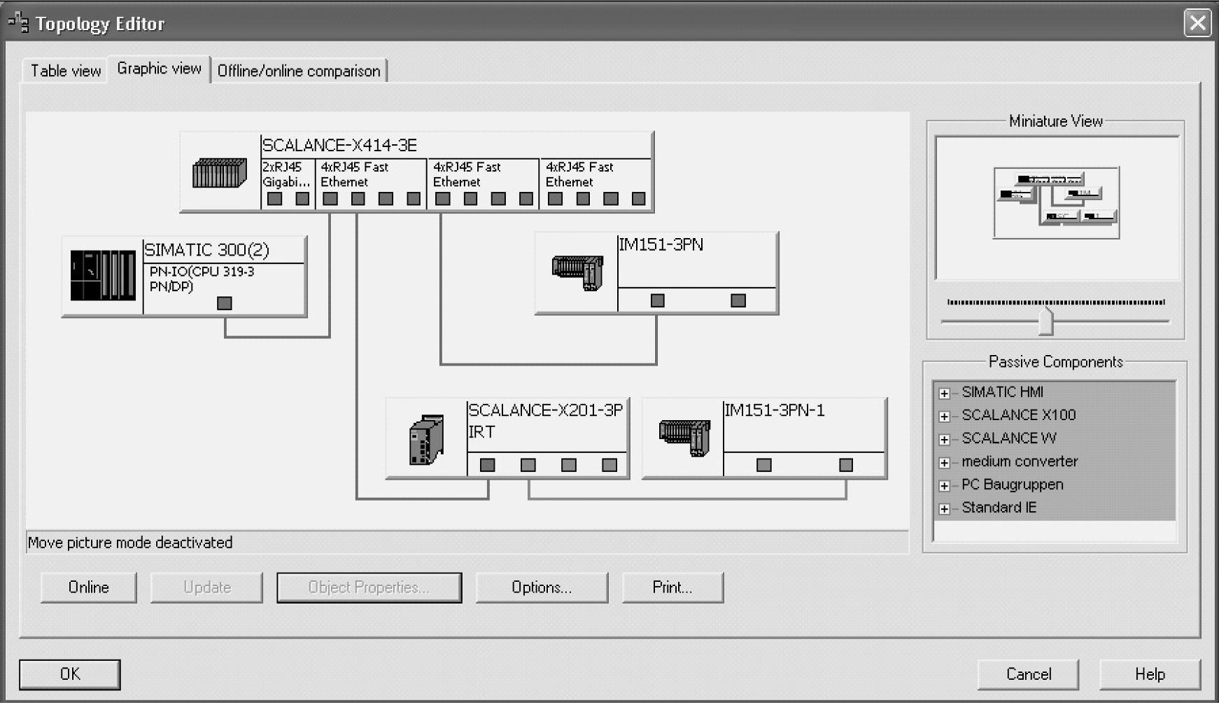The height and width of the screenshot is (703, 1219).
Task: Click the IM151-3PN device icon
Action: coord(577,272)
